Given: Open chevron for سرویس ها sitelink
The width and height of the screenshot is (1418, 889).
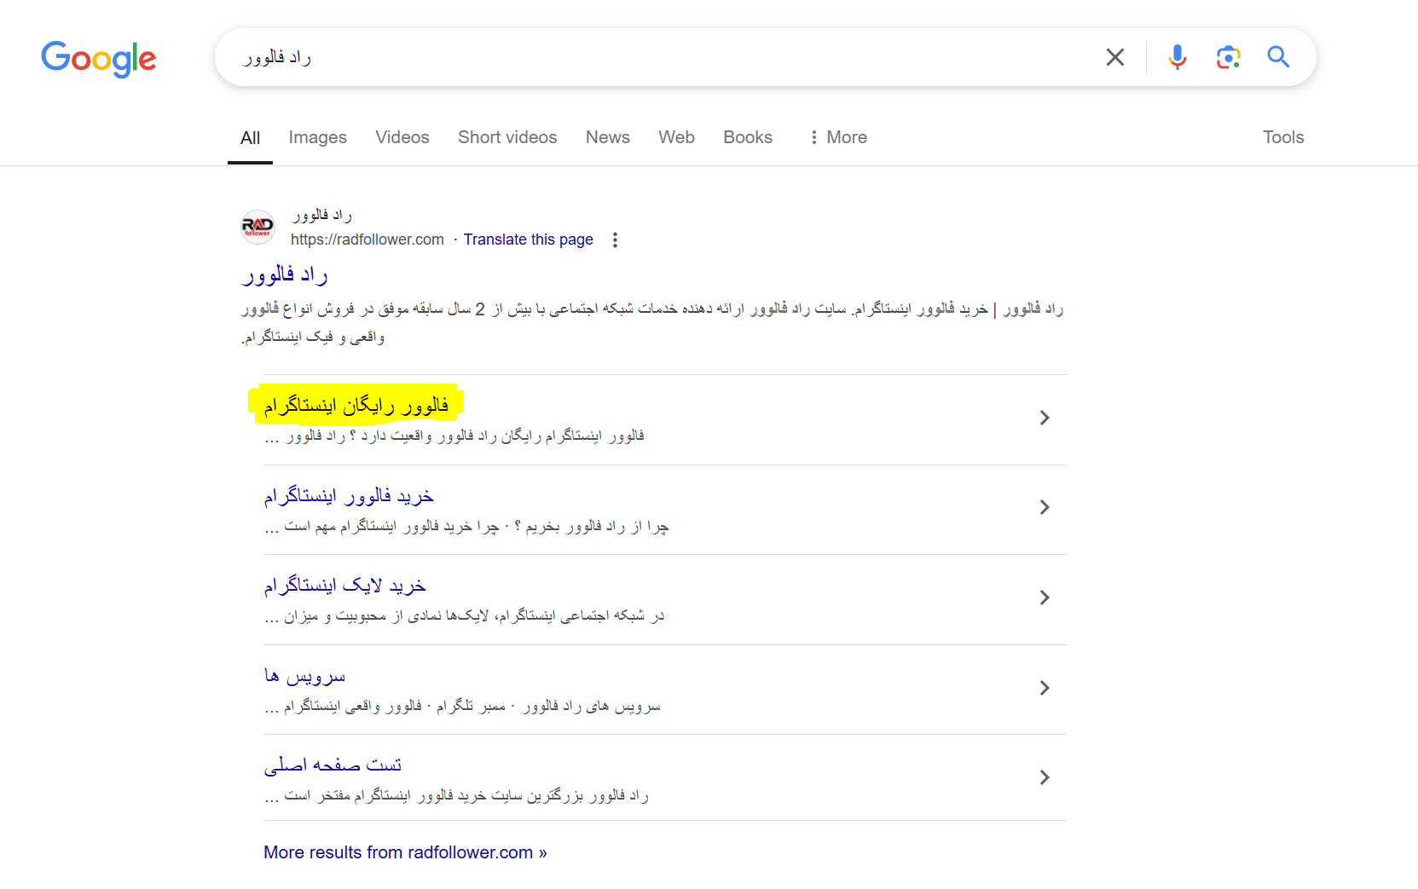Looking at the screenshot, I should 1044,688.
